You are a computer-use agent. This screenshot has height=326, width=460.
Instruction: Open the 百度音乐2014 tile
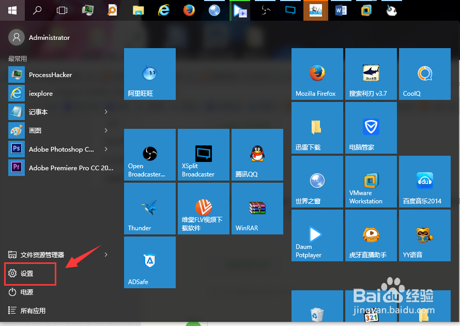pyautogui.click(x=424, y=182)
